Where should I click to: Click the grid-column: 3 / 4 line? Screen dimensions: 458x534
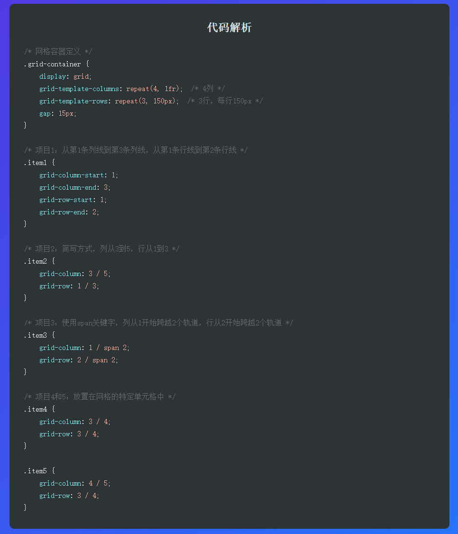(75, 422)
